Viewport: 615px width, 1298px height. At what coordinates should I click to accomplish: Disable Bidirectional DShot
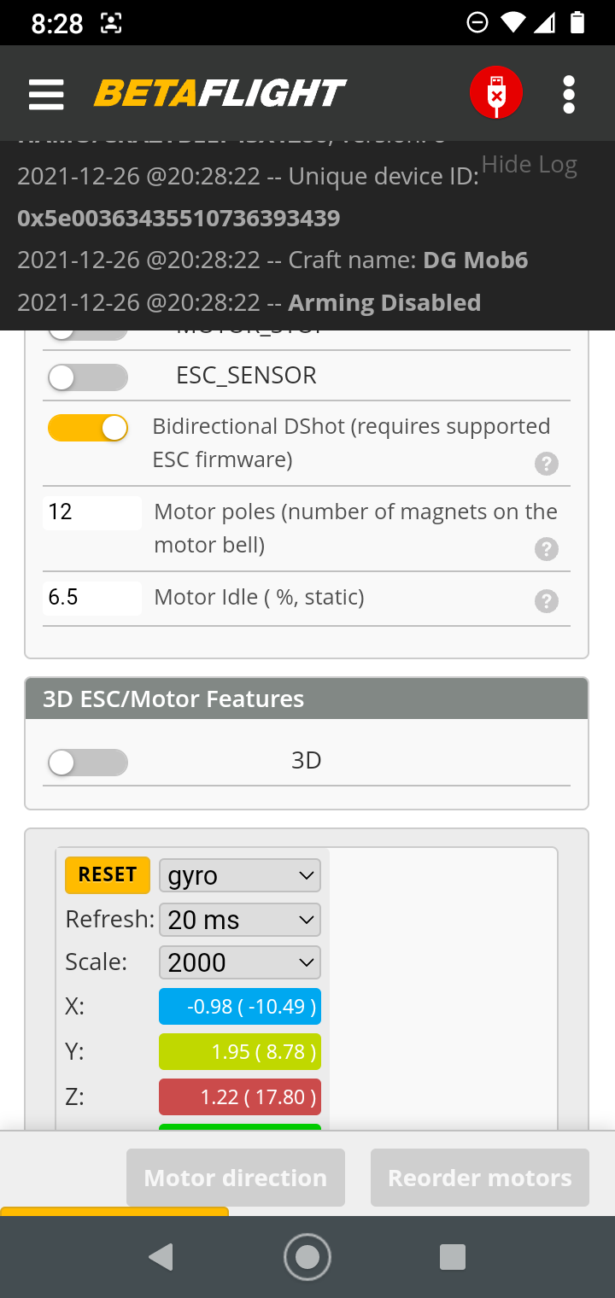pyautogui.click(x=88, y=427)
